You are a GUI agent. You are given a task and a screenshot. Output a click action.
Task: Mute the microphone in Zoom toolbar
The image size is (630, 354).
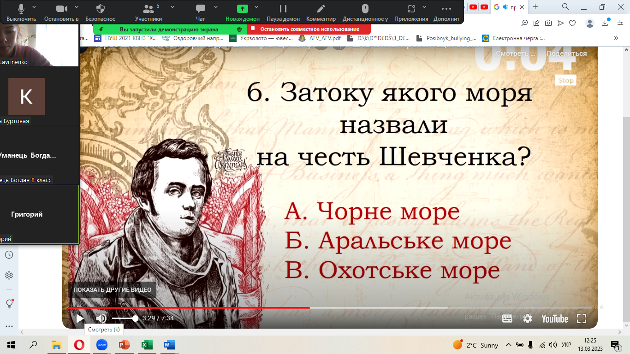pyautogui.click(x=21, y=12)
